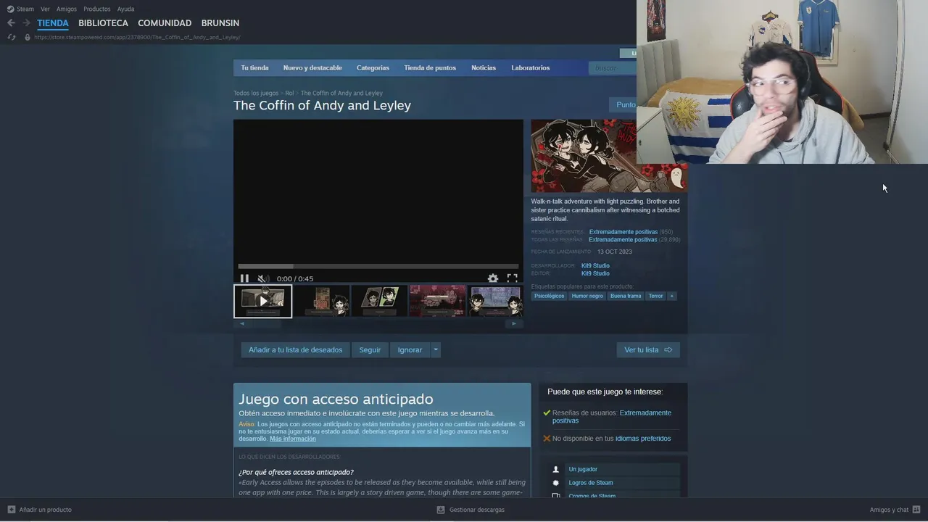Switch to the TIENDA tab
Viewport: 928px width, 522px height.
(x=53, y=23)
